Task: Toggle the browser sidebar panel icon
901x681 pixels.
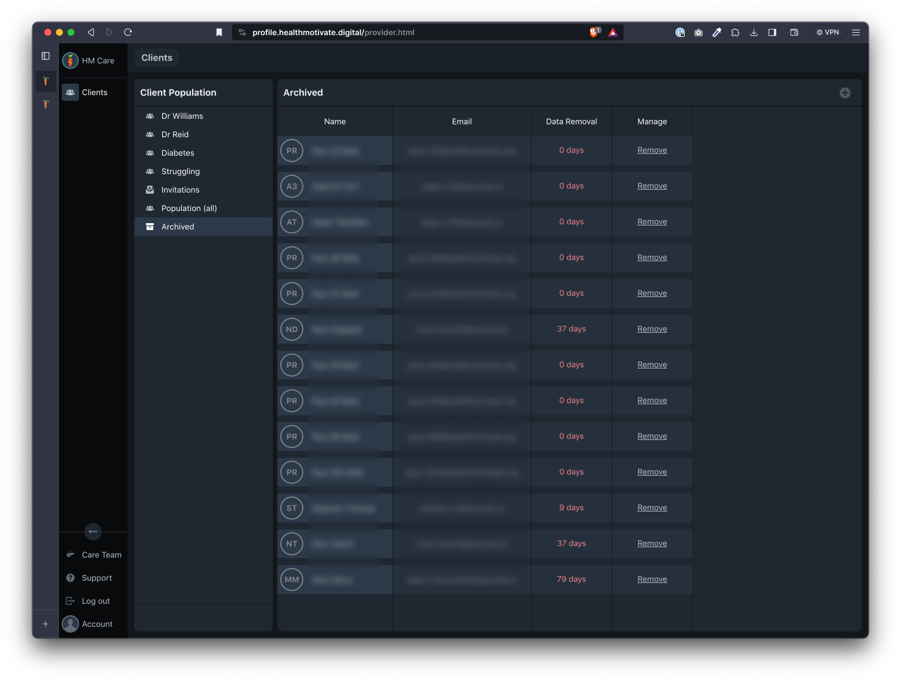Action: click(772, 32)
